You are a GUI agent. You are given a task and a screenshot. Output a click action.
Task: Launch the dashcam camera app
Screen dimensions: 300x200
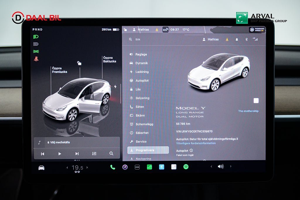[x=125, y=167]
